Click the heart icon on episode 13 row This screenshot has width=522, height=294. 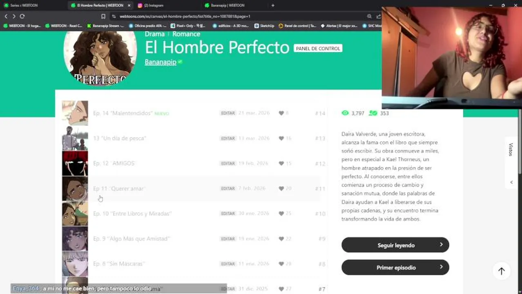click(x=281, y=138)
